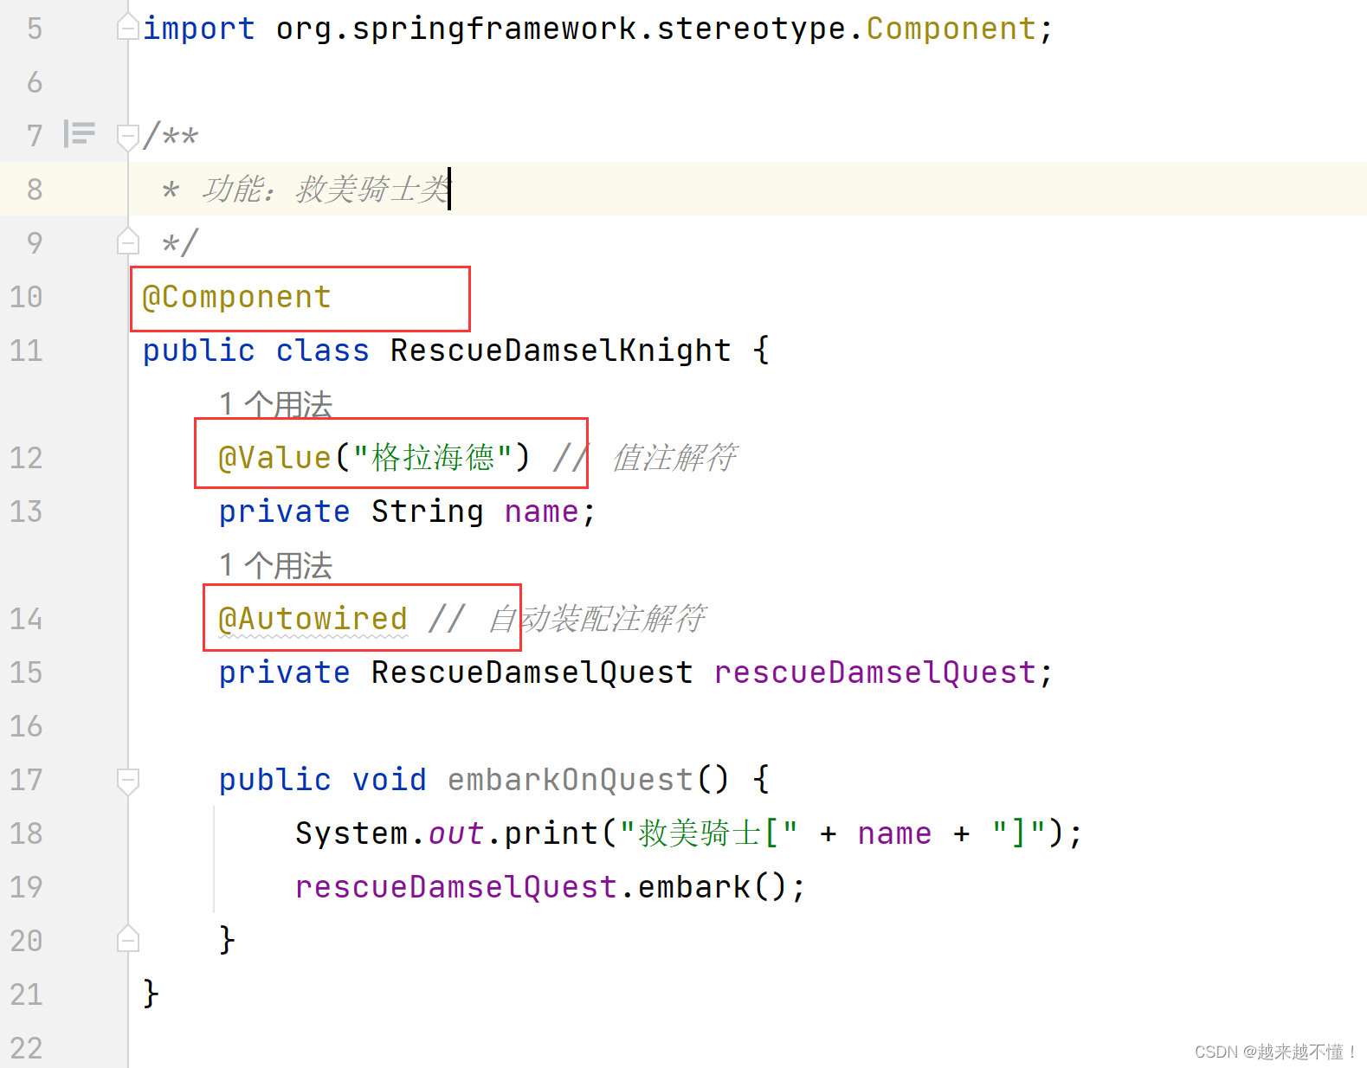Click line number 14 in the gutter
Viewport: 1367px width, 1068px height.
(x=26, y=619)
